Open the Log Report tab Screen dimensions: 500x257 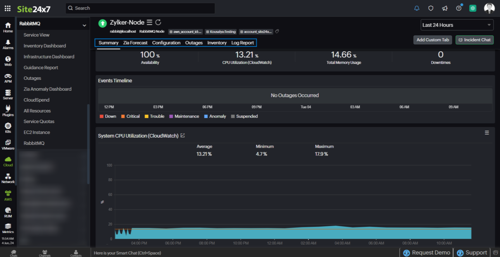pyautogui.click(x=242, y=43)
